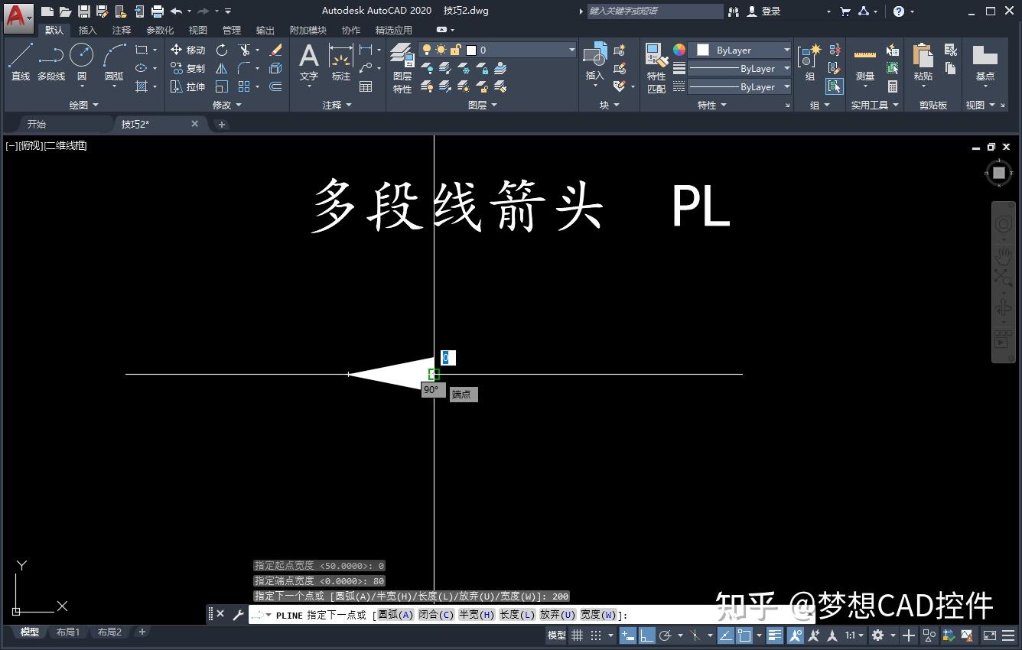
Task: Toggle dynamic input in status bar
Action: [627, 635]
